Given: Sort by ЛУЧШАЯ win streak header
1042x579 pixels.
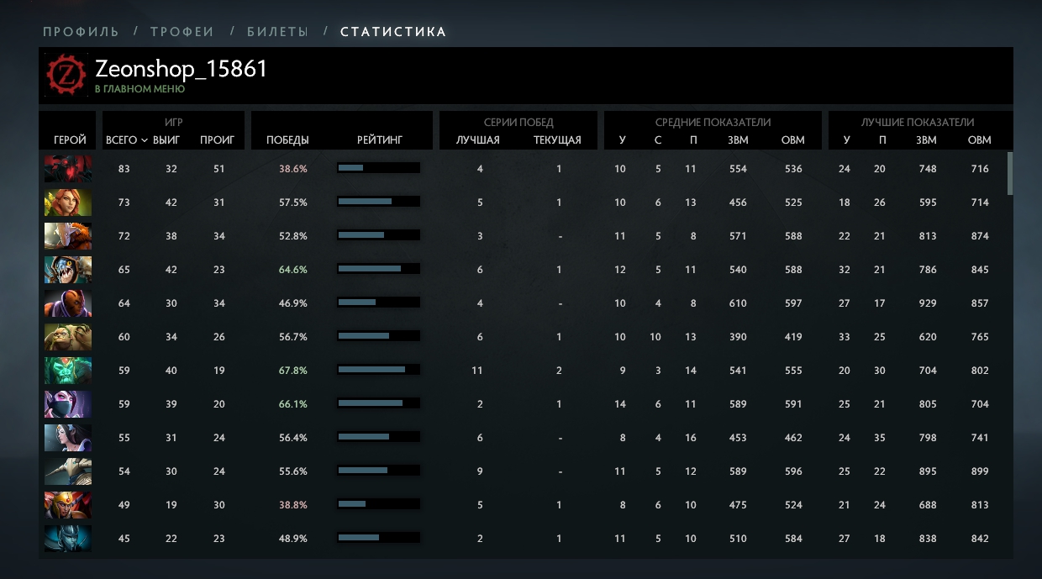Looking at the screenshot, I should 478,140.
